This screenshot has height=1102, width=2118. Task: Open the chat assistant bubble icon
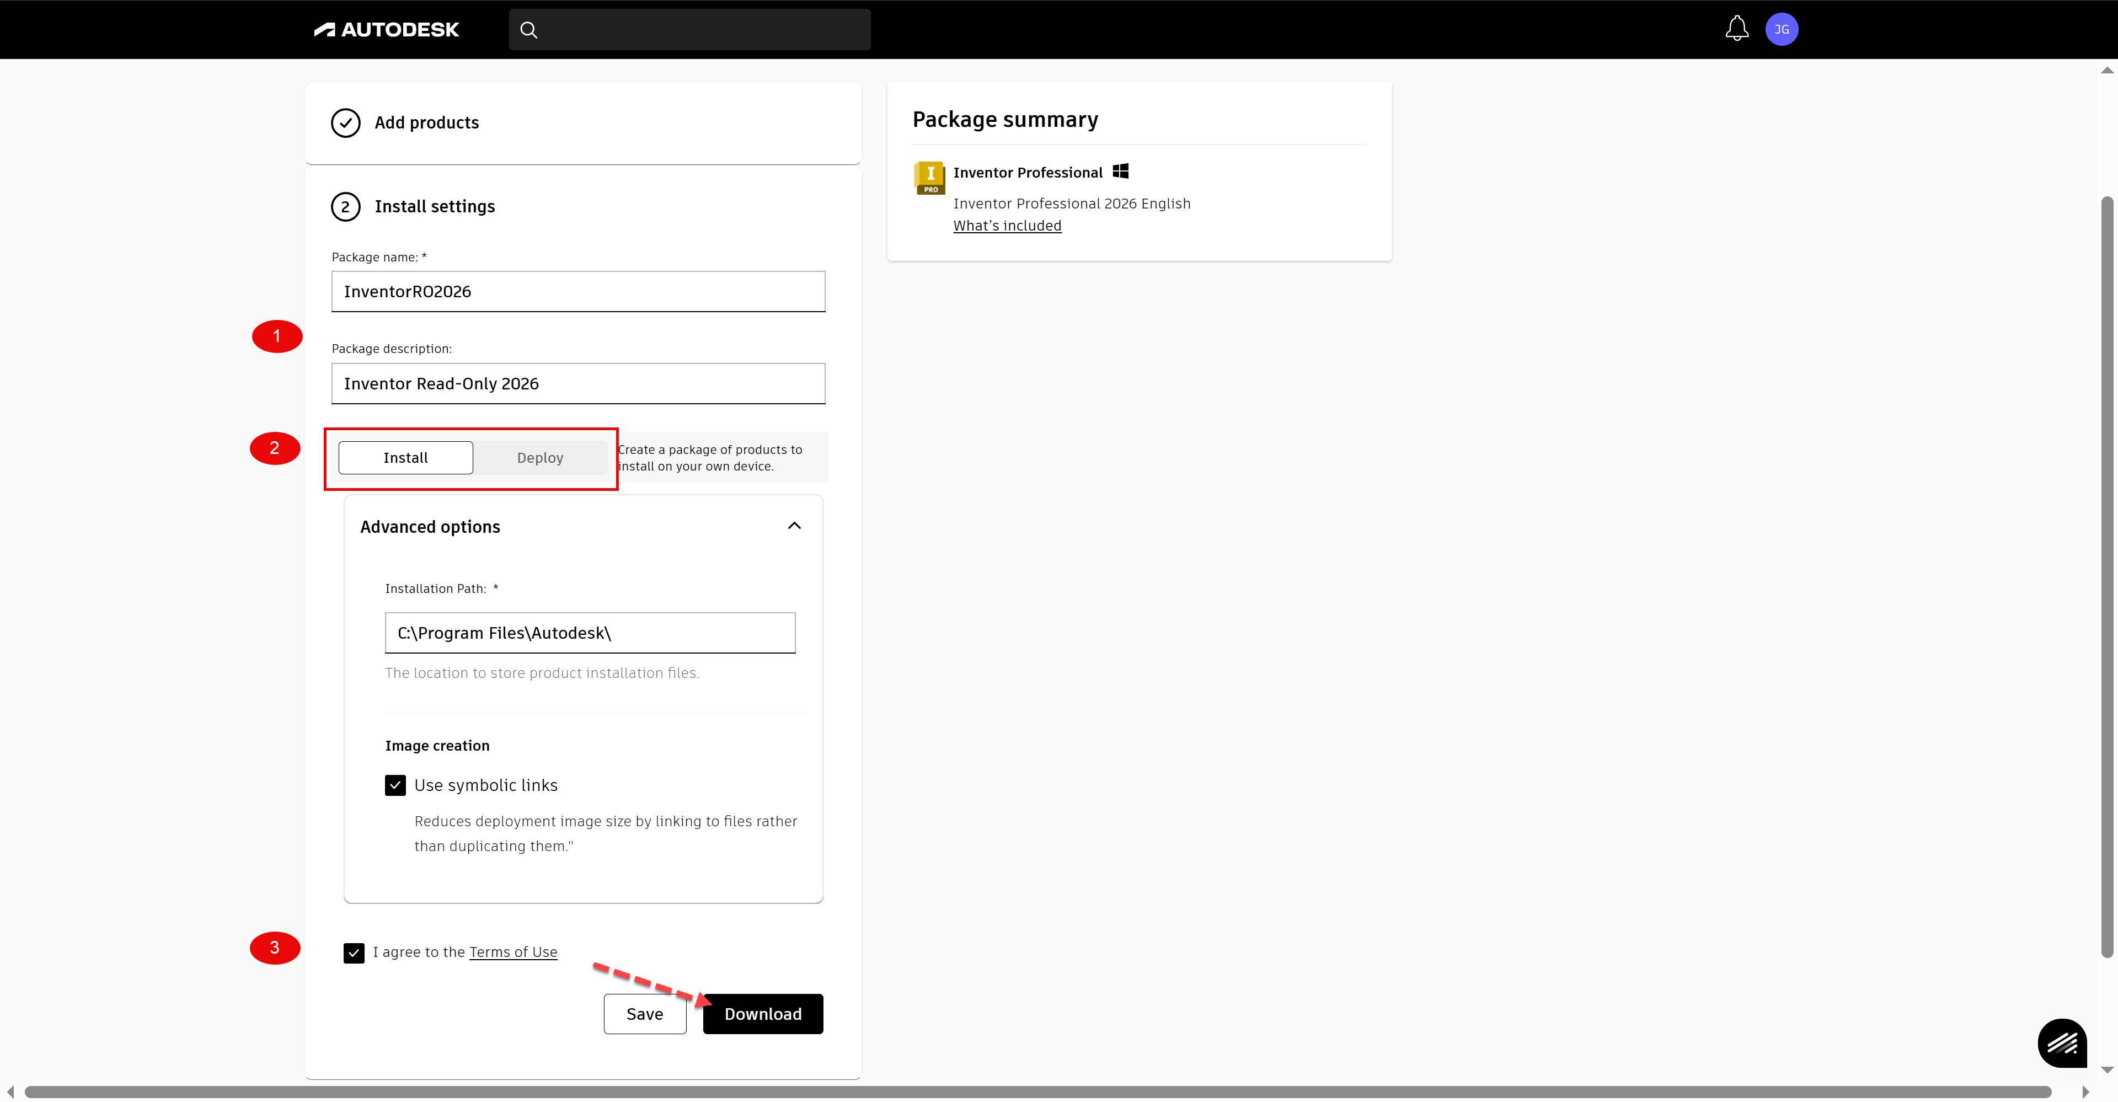pos(2062,1043)
